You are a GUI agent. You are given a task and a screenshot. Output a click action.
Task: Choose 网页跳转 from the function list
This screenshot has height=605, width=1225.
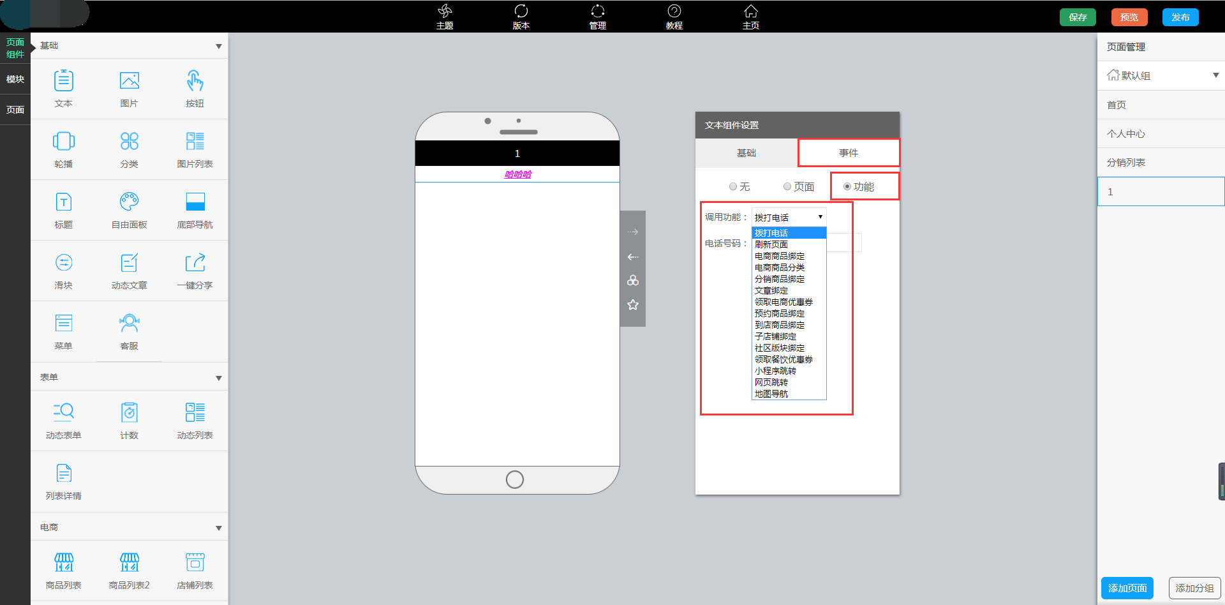[x=771, y=382]
